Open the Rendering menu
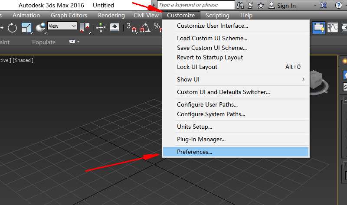 (x=111, y=15)
